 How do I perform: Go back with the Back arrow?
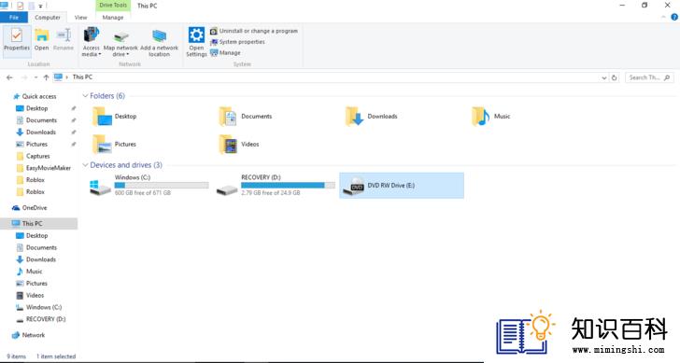click(x=9, y=77)
